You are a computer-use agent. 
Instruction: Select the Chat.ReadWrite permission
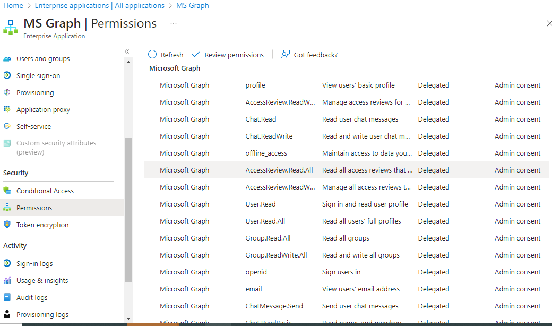tap(347, 136)
